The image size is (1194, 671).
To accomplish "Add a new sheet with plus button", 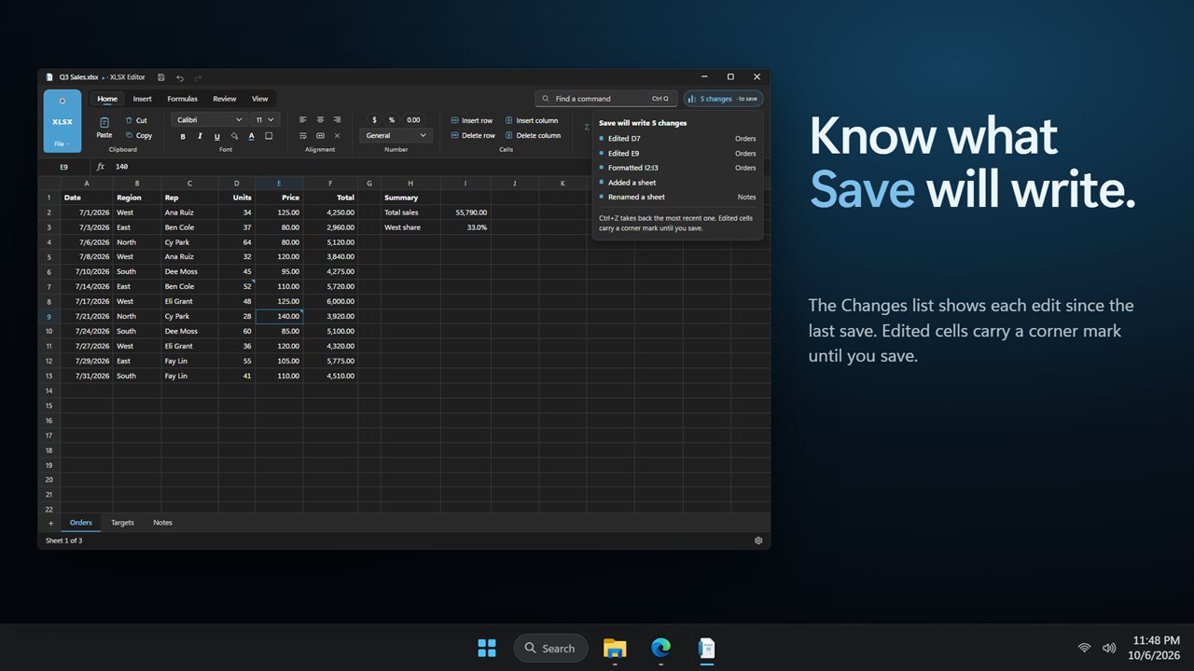I will [50, 523].
